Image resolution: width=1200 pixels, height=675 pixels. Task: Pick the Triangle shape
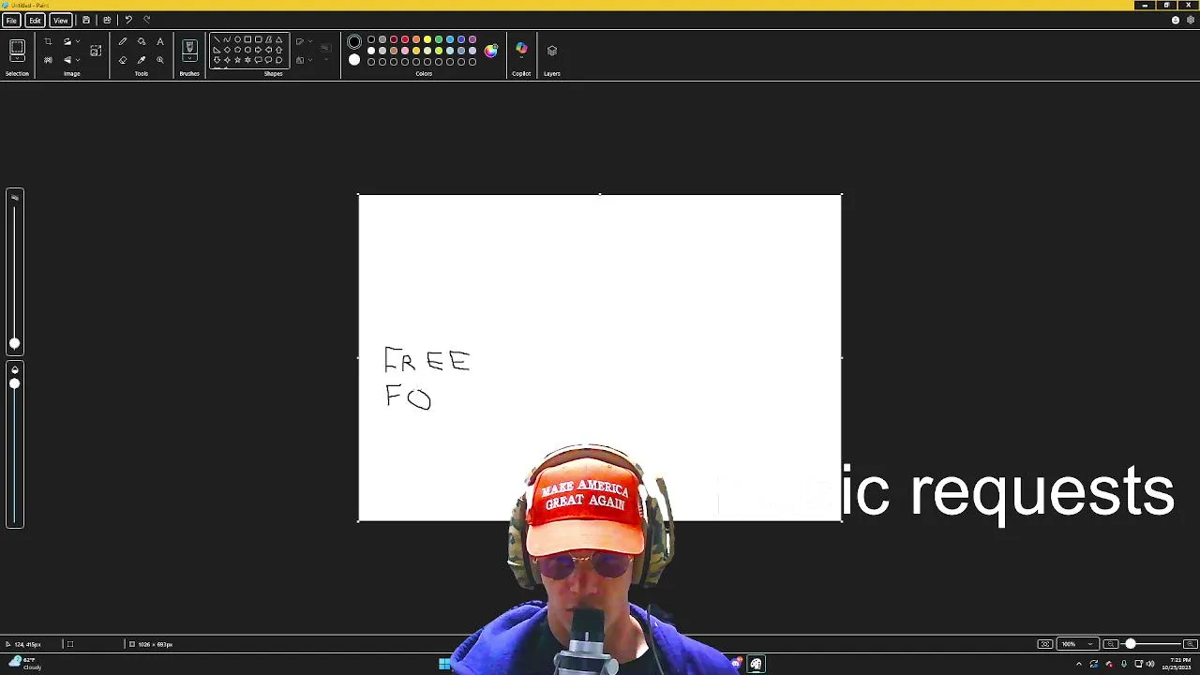click(278, 40)
